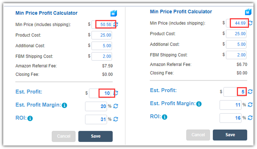This screenshot has width=257, height=149.
Task: Click the blue M cube icon in right calculator
Action: click(x=248, y=12)
